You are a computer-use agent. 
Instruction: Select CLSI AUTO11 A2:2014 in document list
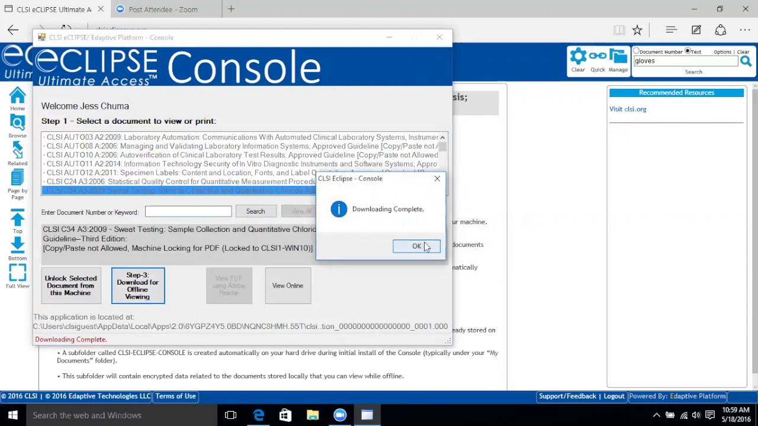pos(240,164)
